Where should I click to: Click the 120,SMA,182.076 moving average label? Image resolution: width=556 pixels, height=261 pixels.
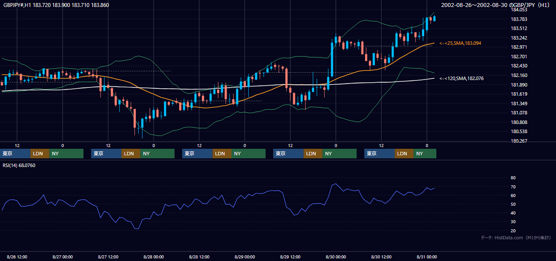(x=462, y=78)
